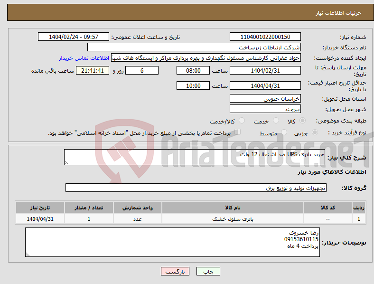374x284 pixels.
Task: Click the ردیف column header
Action: [x=359, y=208]
